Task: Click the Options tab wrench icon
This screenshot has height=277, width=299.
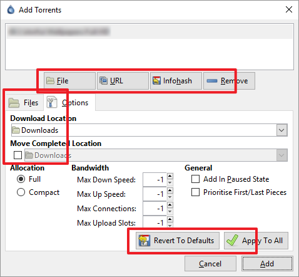Action: (x=51, y=102)
